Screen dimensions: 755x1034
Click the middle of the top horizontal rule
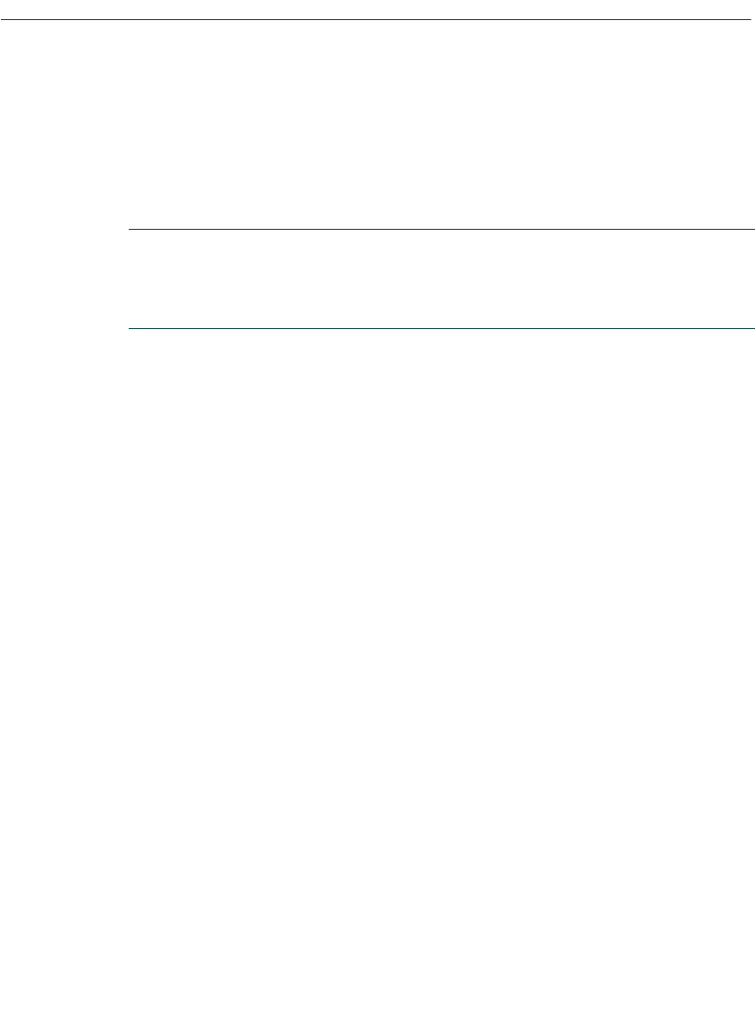click(x=376, y=20)
